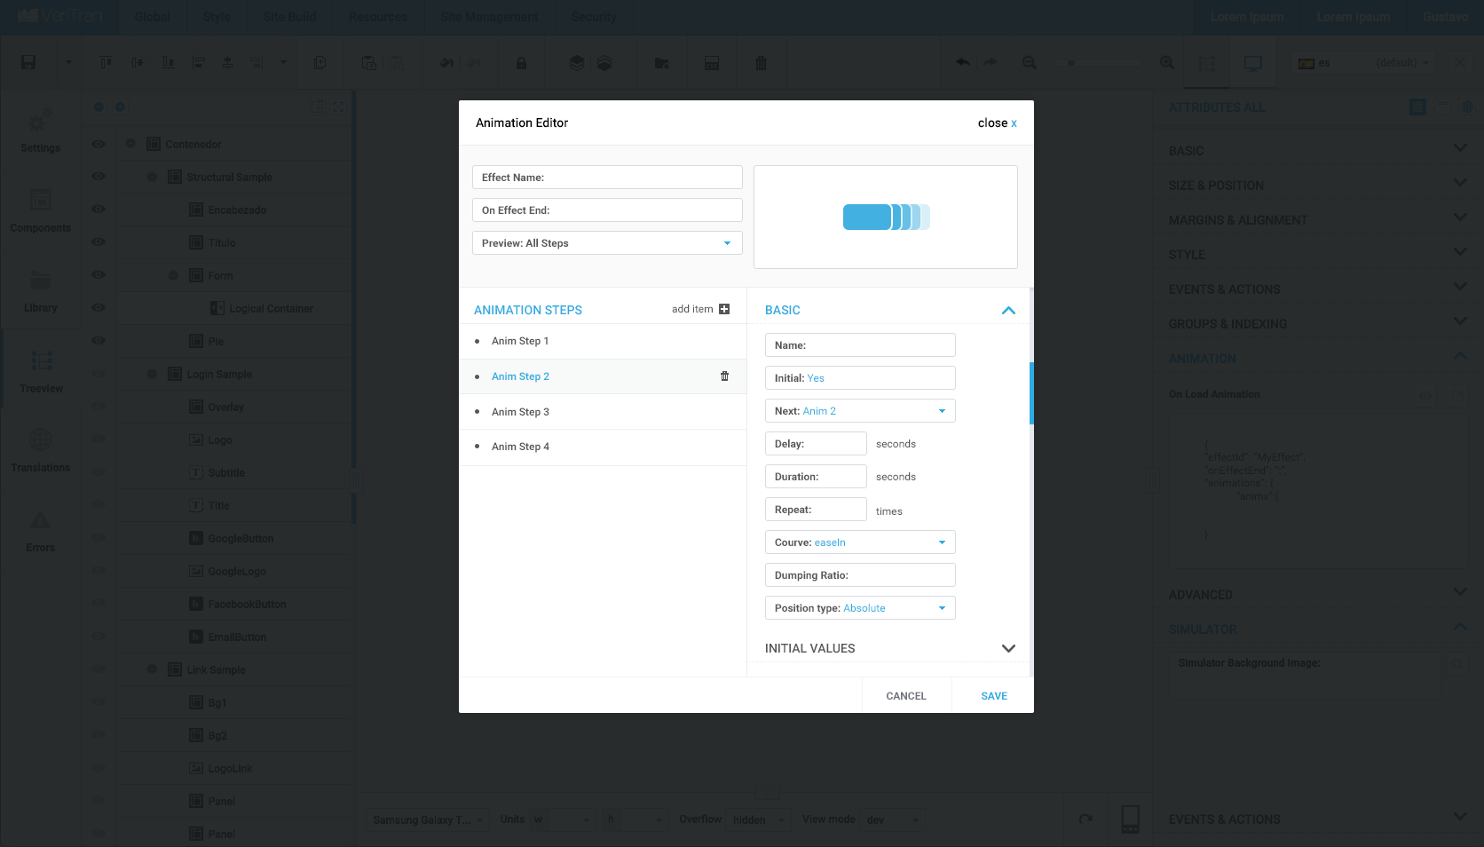The height and width of the screenshot is (847, 1484).
Task: Click the undo arrow in toolbar
Action: click(963, 62)
